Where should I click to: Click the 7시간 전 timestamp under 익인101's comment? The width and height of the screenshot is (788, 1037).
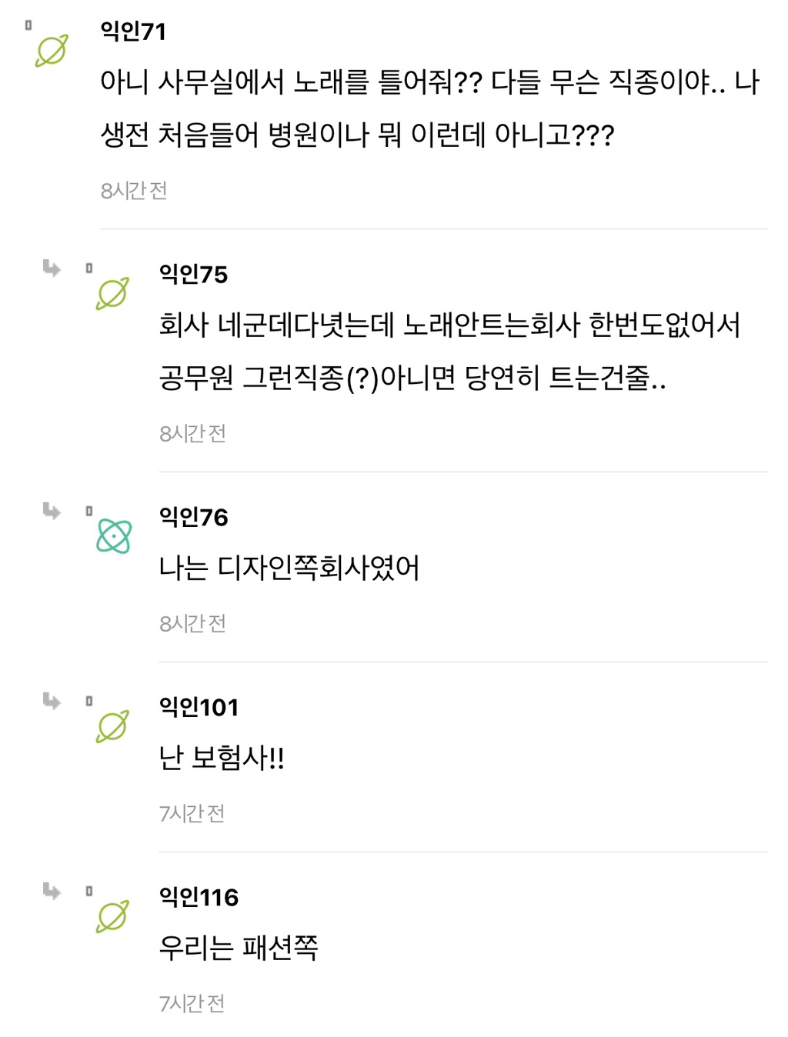[192, 813]
